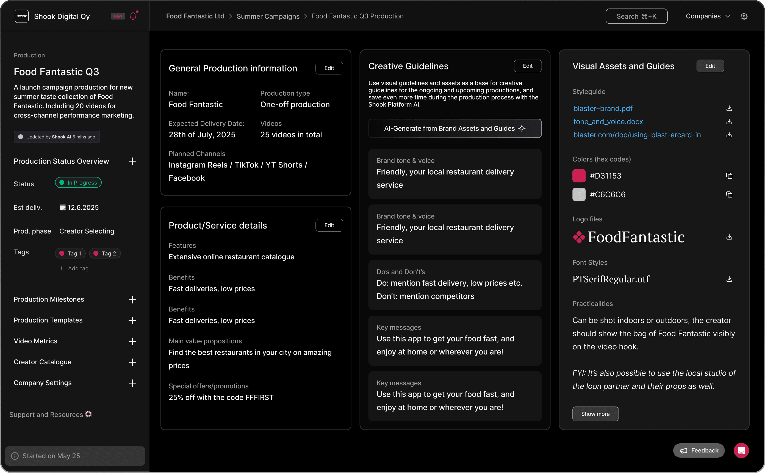765x473 pixels.
Task: Download the FoodFantastic logo file
Action: pos(729,237)
